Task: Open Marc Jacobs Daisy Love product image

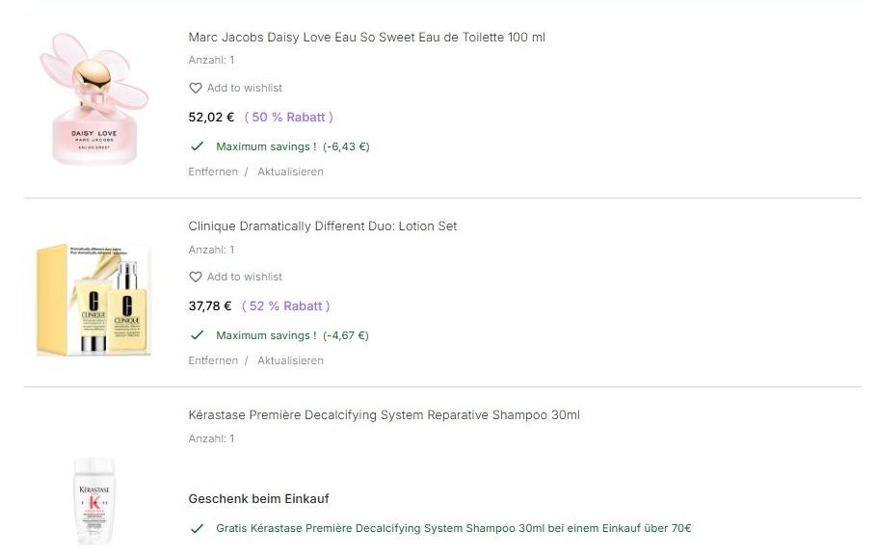Action: point(94,98)
